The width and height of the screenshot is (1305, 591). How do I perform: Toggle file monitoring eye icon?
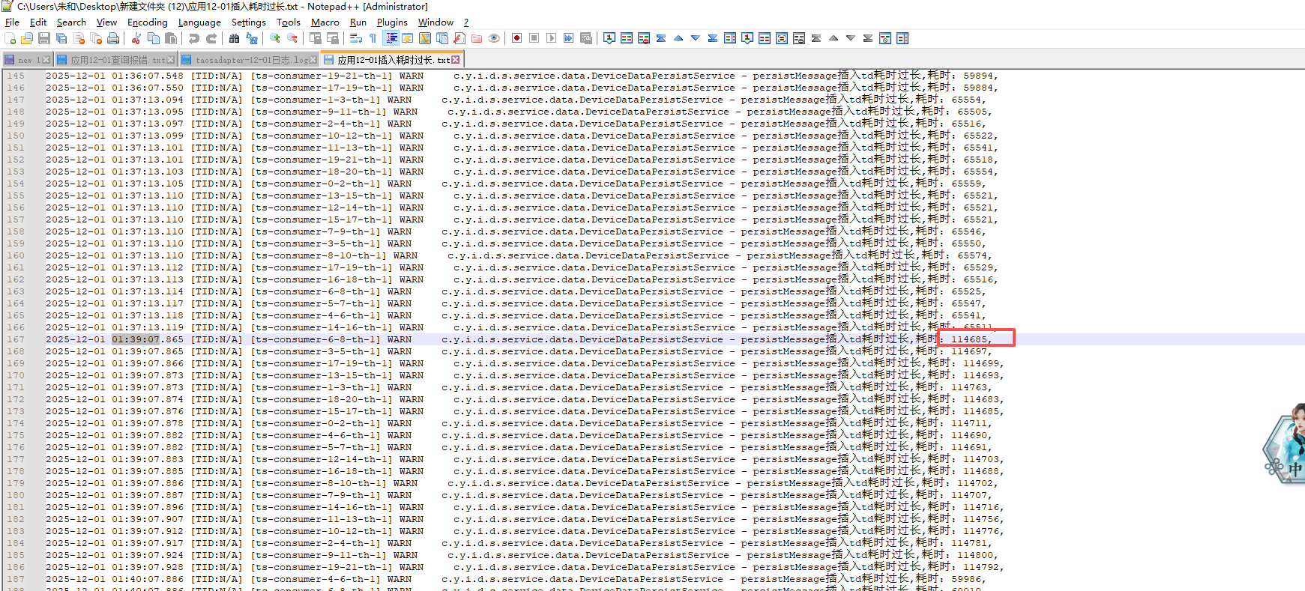point(494,38)
